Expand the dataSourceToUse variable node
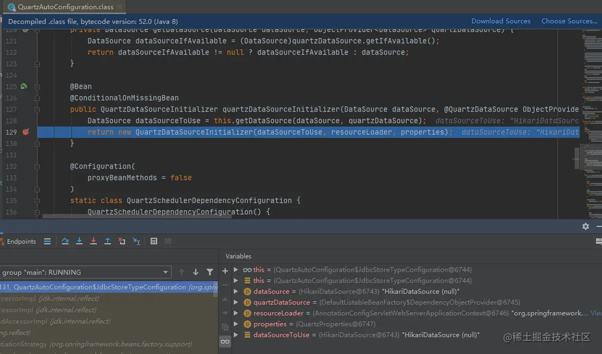This screenshot has height=354, width=602. (236, 335)
